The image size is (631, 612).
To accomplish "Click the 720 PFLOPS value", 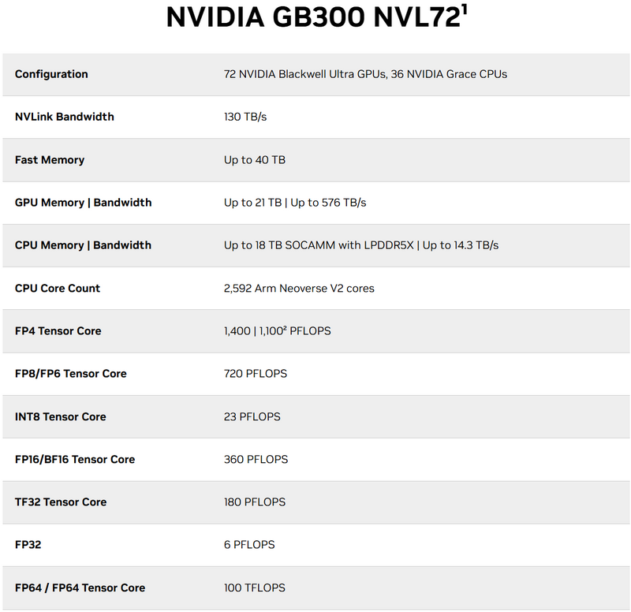I will click(256, 374).
